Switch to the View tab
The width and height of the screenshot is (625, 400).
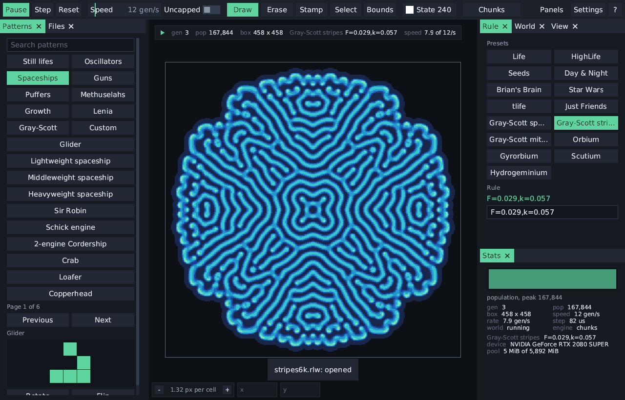pos(560,26)
